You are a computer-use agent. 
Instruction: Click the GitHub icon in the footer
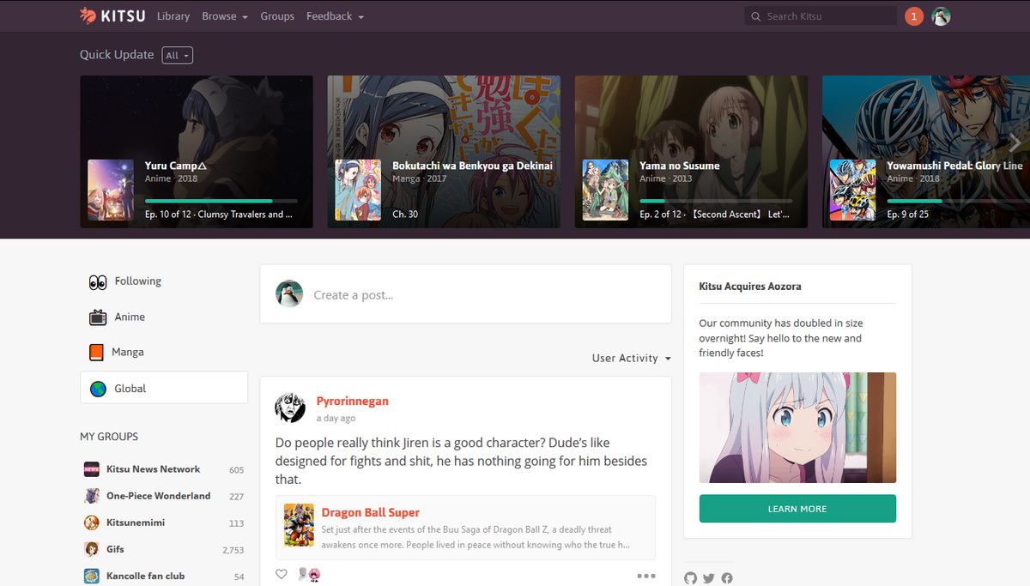point(690,578)
